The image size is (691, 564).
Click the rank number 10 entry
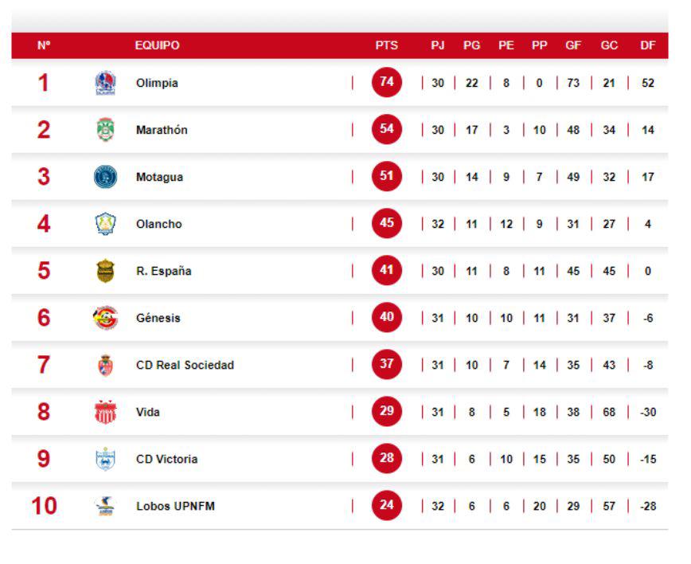click(x=44, y=506)
